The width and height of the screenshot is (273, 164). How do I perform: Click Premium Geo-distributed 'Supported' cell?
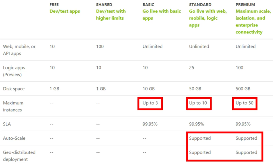point(246,152)
